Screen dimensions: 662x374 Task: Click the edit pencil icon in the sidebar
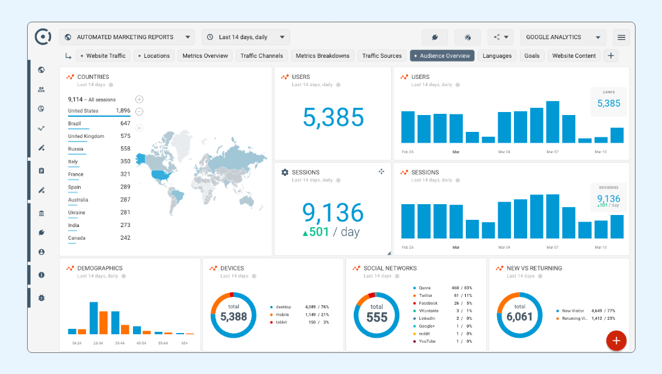[40, 148]
